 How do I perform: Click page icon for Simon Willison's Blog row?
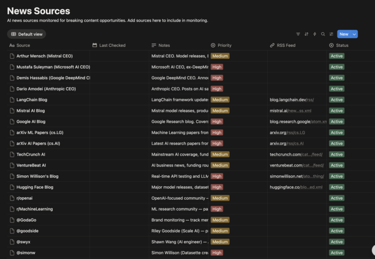tap(12, 176)
